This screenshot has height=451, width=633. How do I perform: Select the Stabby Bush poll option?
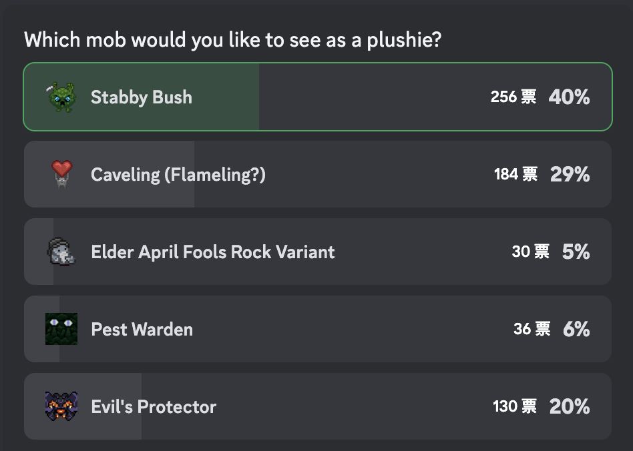[x=318, y=97]
